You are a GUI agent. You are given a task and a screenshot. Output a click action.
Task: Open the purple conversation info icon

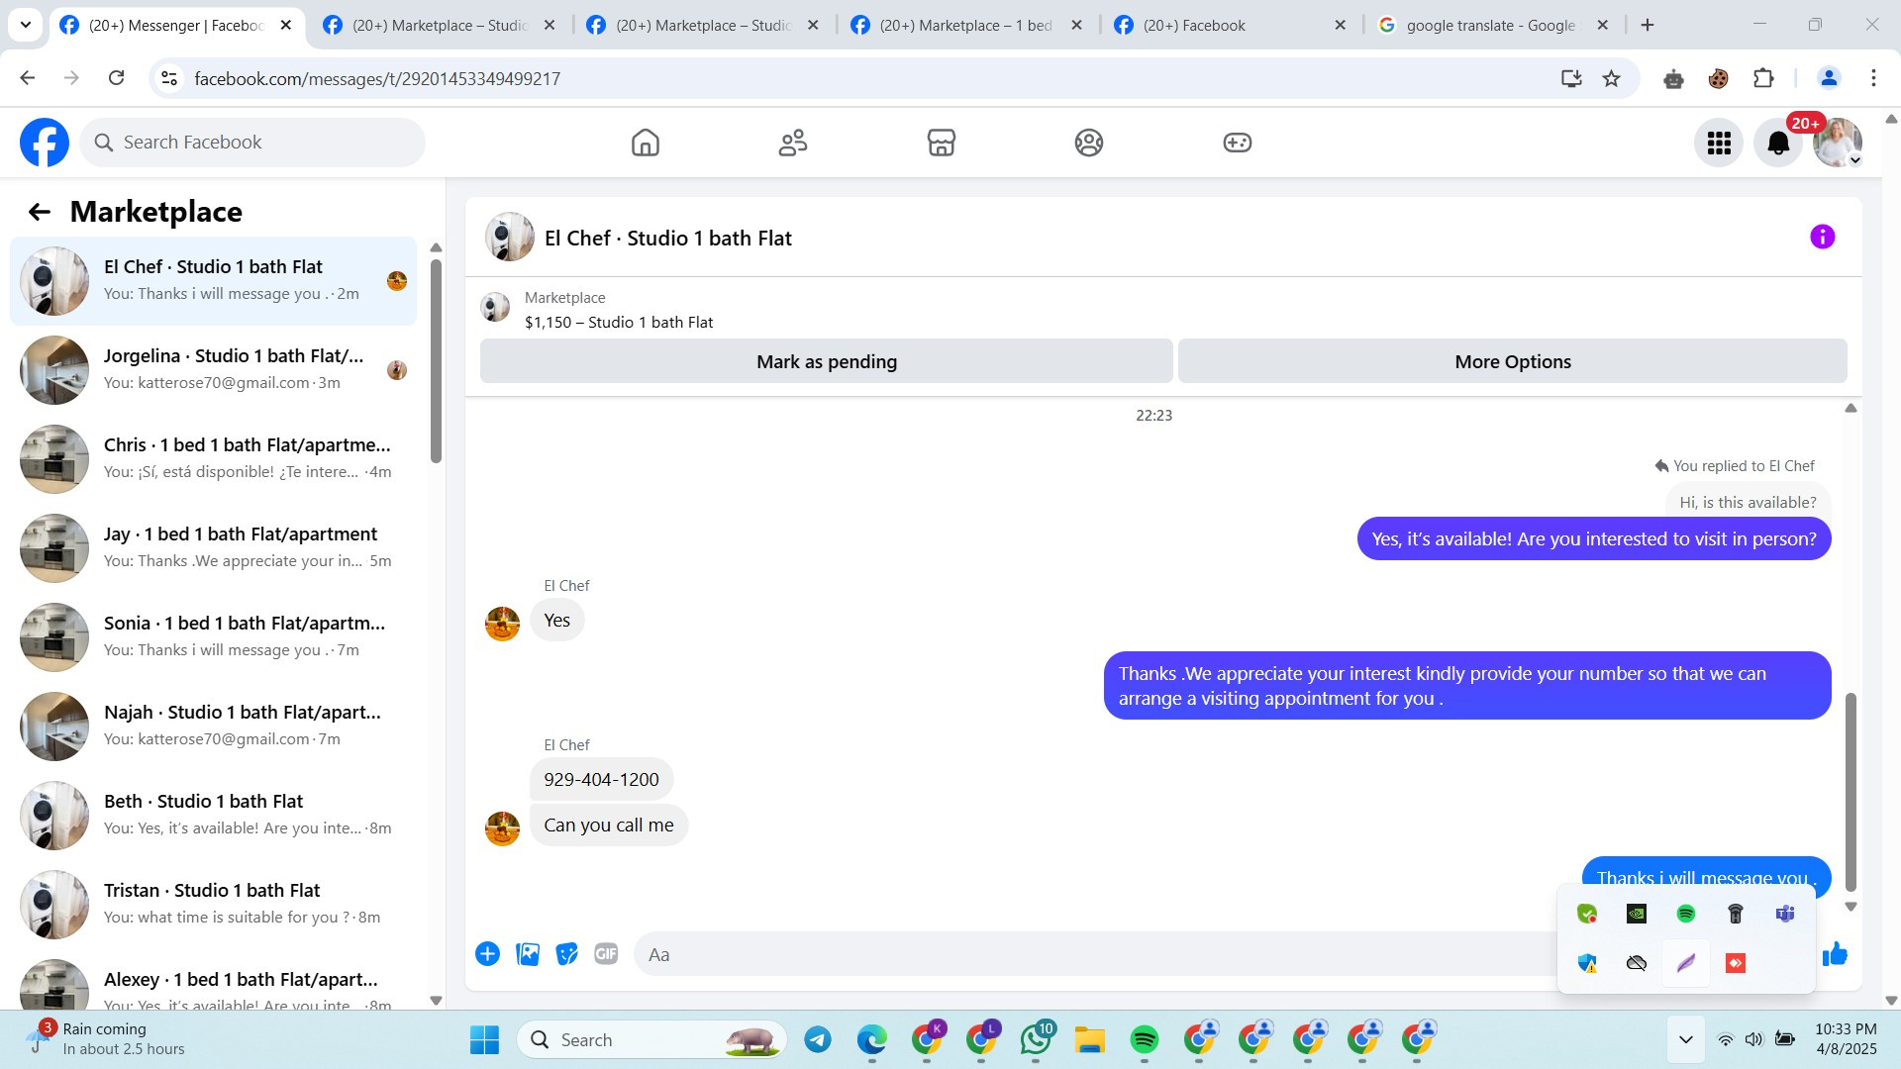point(1822,237)
